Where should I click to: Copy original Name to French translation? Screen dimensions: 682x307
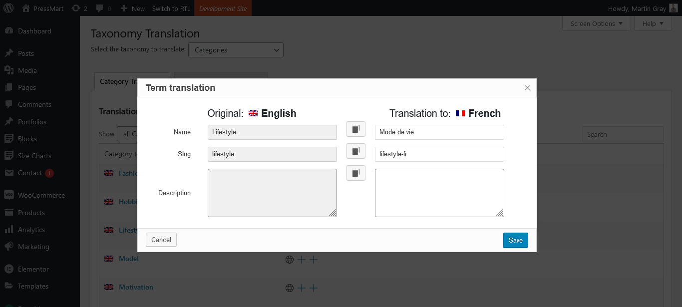click(355, 129)
